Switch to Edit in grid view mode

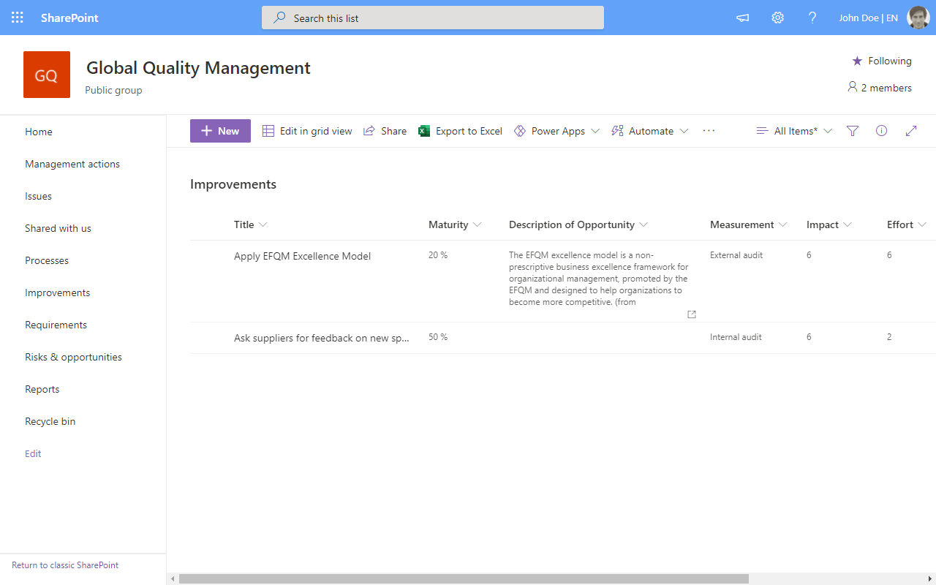307,130
